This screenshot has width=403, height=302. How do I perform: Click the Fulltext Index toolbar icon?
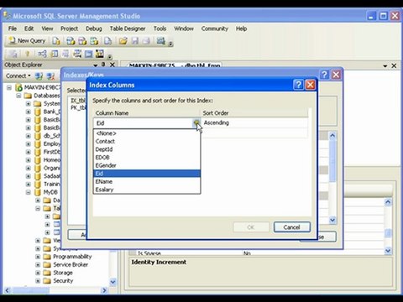click(65, 54)
